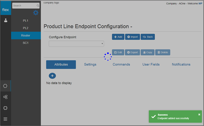Screen dimensions: 204x126
Task: Show the Notifications tab
Action: (x=181, y=64)
